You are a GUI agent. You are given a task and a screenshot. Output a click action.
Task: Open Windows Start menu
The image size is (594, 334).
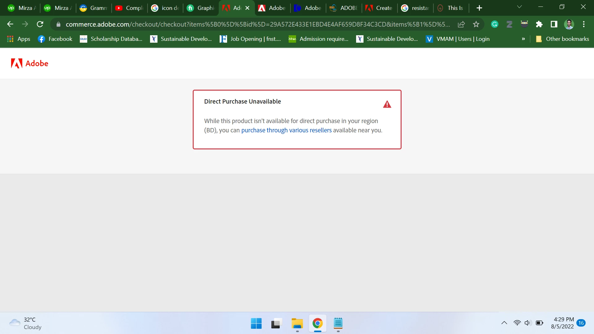tap(256, 323)
